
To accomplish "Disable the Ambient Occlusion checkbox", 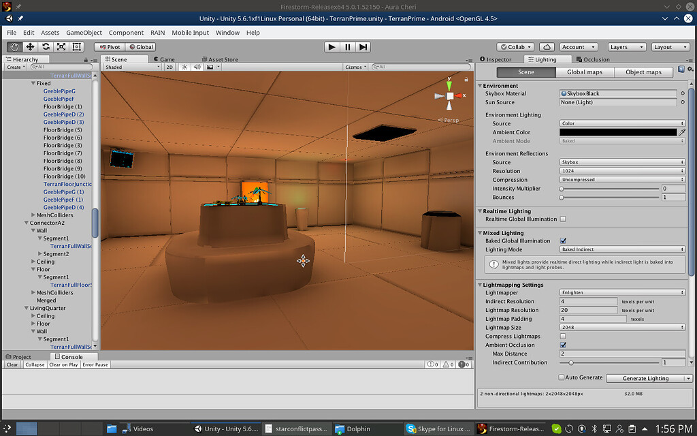I will [x=563, y=345].
